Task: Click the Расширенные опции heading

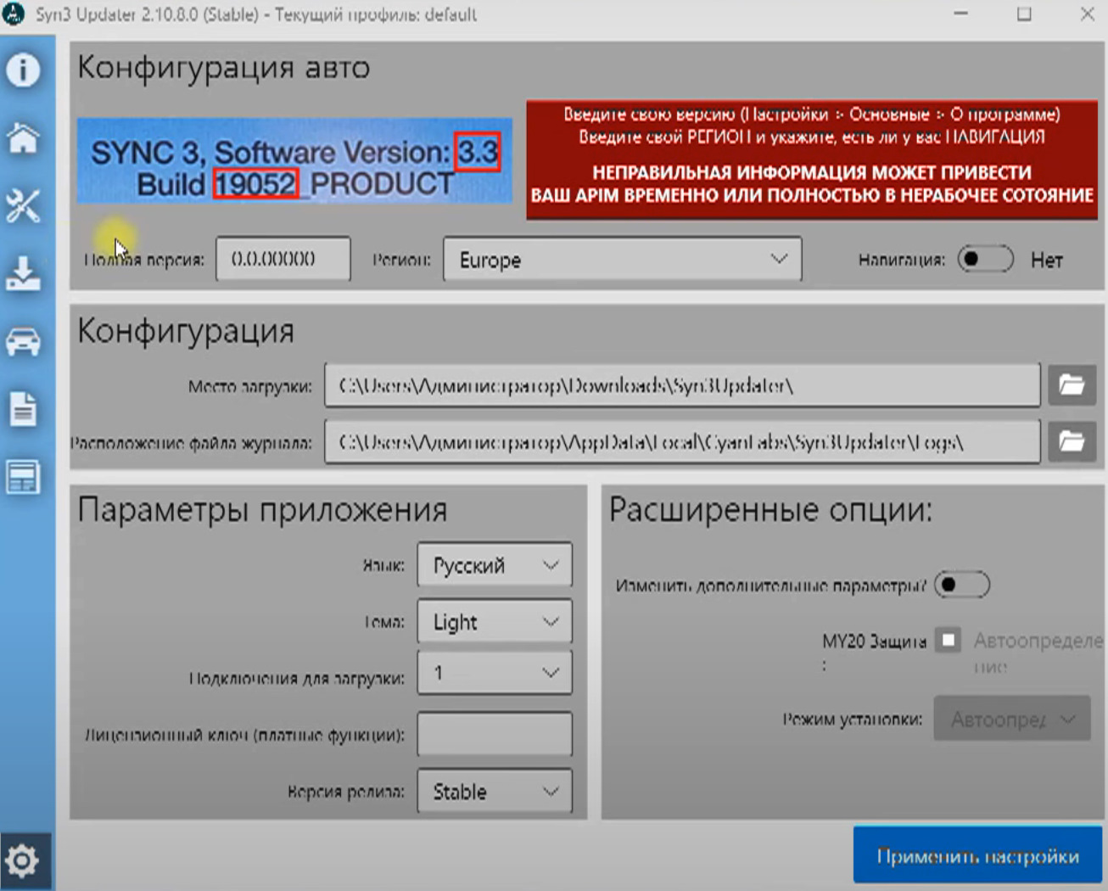Action: tap(770, 510)
